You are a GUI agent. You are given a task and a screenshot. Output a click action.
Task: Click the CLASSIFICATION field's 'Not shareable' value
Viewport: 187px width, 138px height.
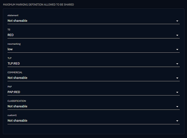(17, 106)
